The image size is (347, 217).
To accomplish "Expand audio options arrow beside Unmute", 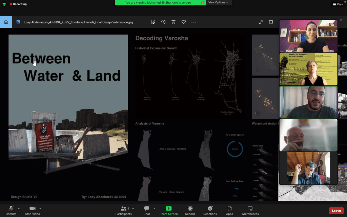I will (x=19, y=209).
